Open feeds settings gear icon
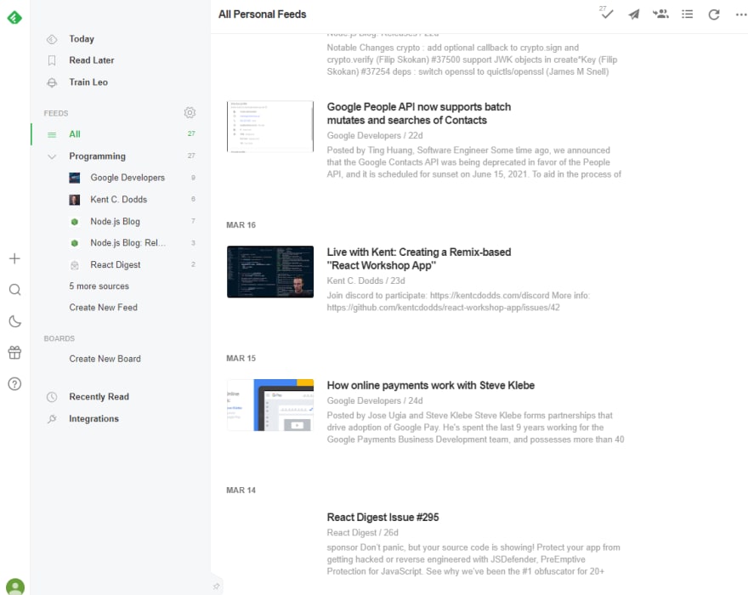748x595 pixels. (x=190, y=112)
